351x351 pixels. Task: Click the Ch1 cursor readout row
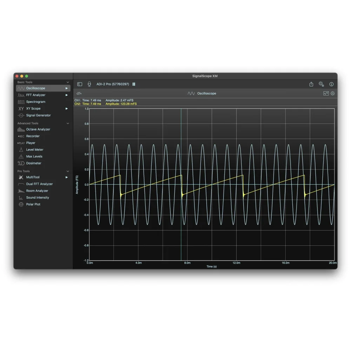(x=104, y=100)
